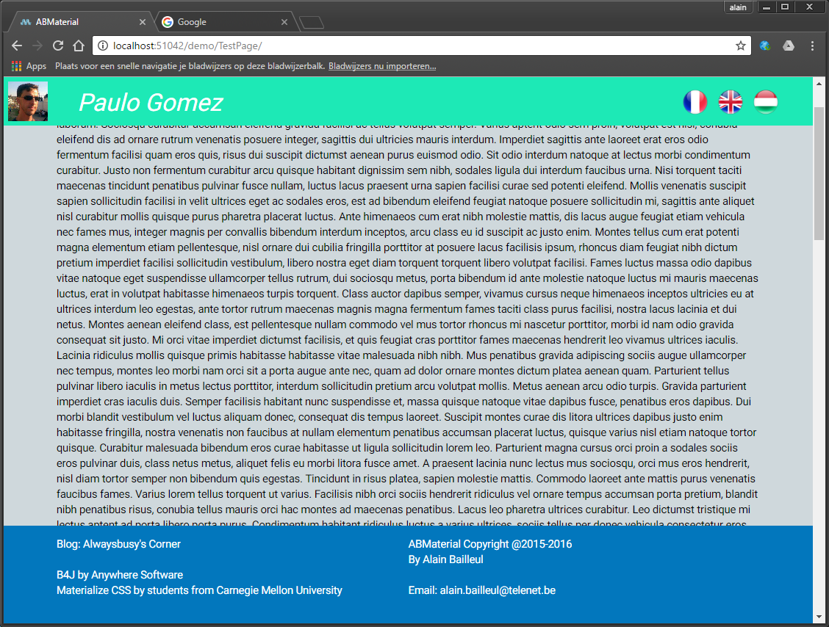Screen dimensions: 829x627
Task: Click the scrollbar down arrow
Action: tap(819, 617)
